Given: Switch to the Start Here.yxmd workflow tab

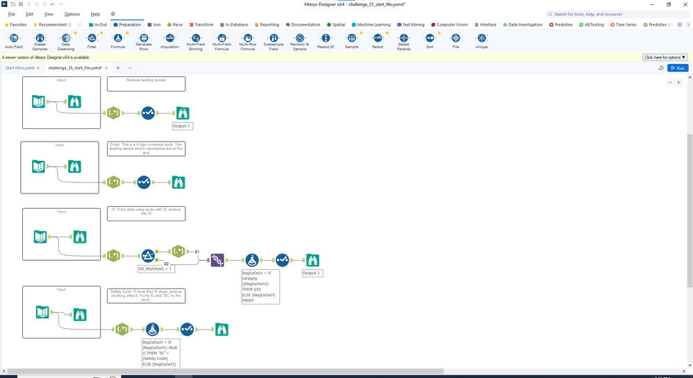Looking at the screenshot, I should pyautogui.click(x=19, y=68).
